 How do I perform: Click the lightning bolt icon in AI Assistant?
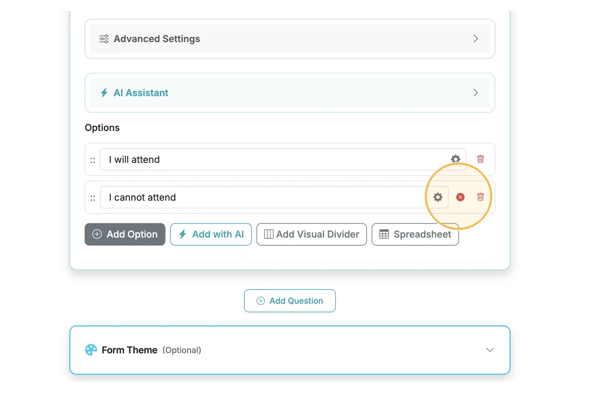click(104, 93)
